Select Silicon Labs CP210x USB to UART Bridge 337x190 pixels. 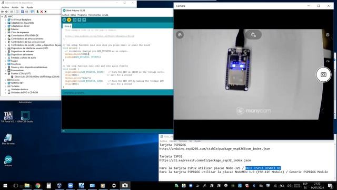click(x=37, y=77)
